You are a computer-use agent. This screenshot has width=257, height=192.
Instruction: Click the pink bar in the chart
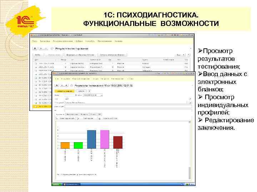pyautogui.click(x=105, y=139)
